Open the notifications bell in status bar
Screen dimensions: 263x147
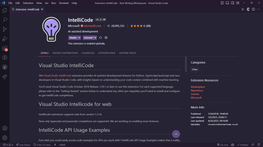259,145
